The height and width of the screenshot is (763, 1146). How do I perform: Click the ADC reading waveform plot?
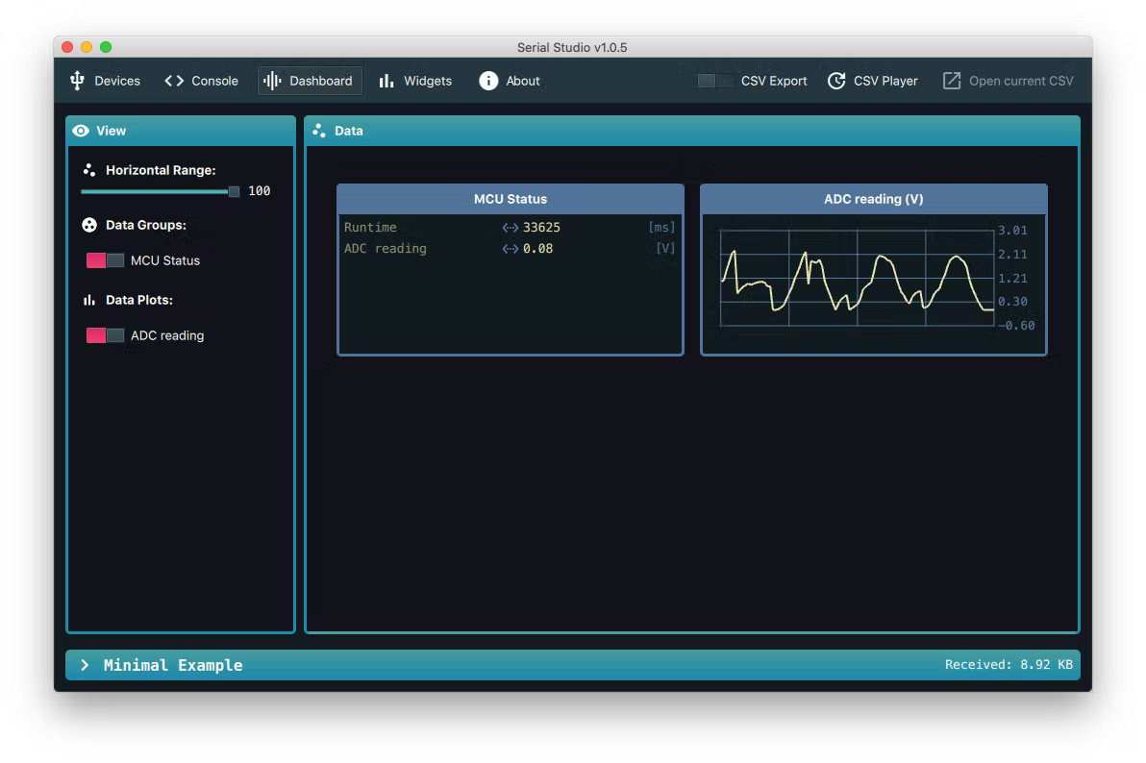[857, 278]
